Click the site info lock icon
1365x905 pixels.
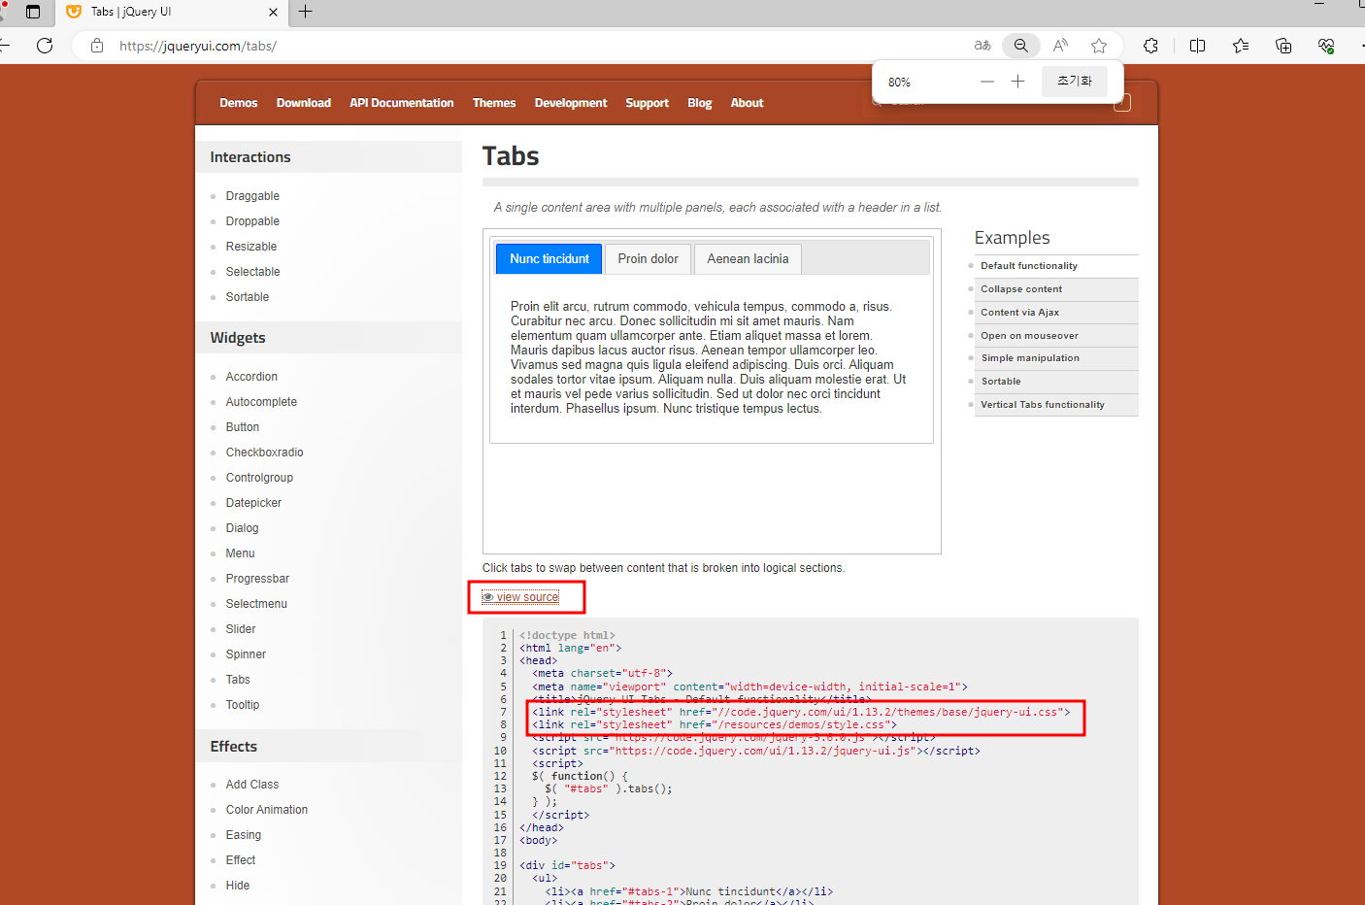tap(97, 46)
